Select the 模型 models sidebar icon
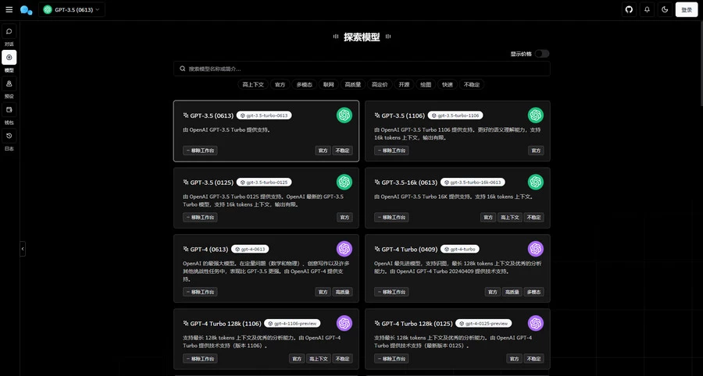Screen dimensions: 703x376 9,57
